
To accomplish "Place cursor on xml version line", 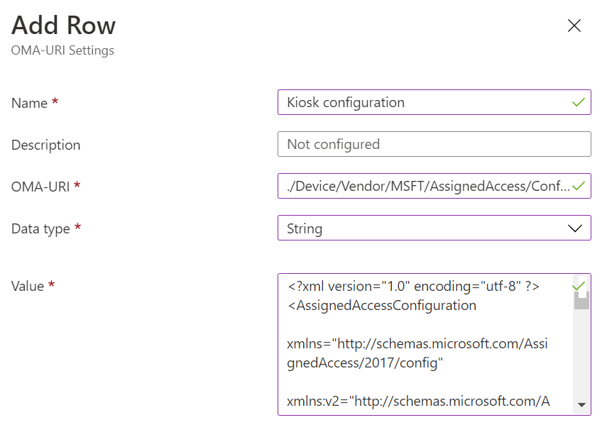I will click(413, 287).
